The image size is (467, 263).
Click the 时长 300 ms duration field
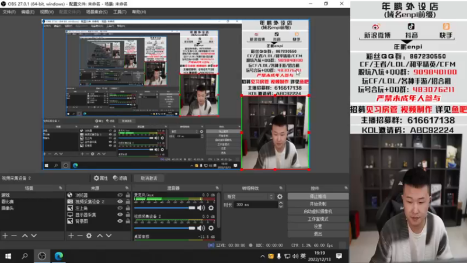256,205
